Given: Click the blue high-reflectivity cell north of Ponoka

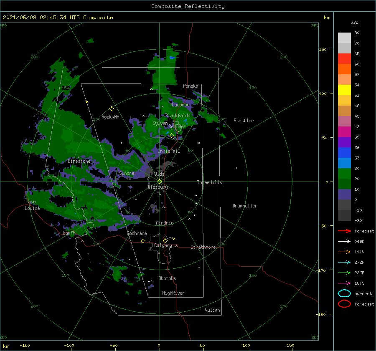Looking at the screenshot, I should (x=172, y=58).
